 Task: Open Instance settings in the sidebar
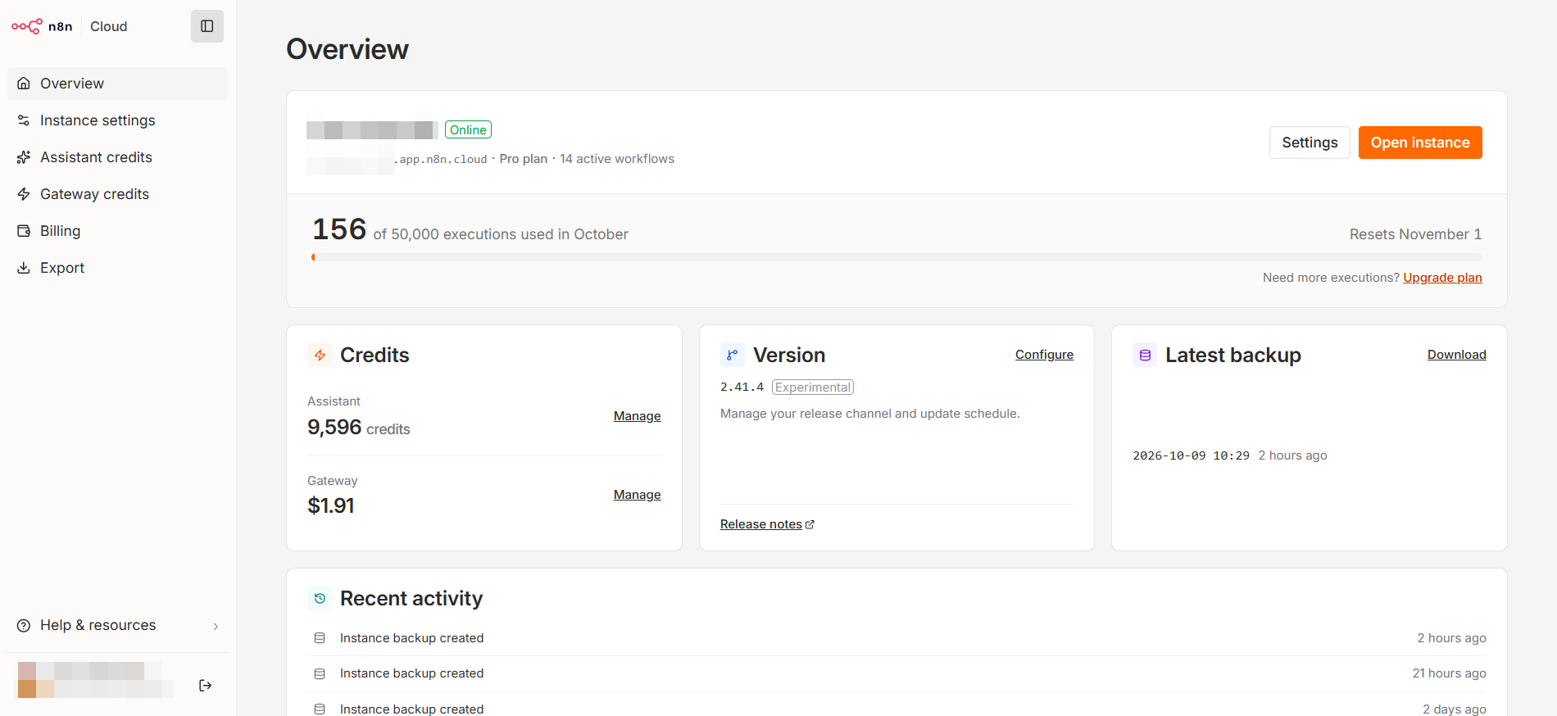point(118,120)
